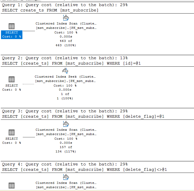Viewport: 194px width, 191px height.
Task: Click Query 4 header cost 29% line
Action: point(65,164)
